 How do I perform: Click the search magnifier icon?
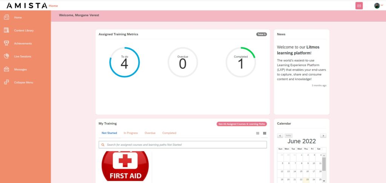(103, 145)
